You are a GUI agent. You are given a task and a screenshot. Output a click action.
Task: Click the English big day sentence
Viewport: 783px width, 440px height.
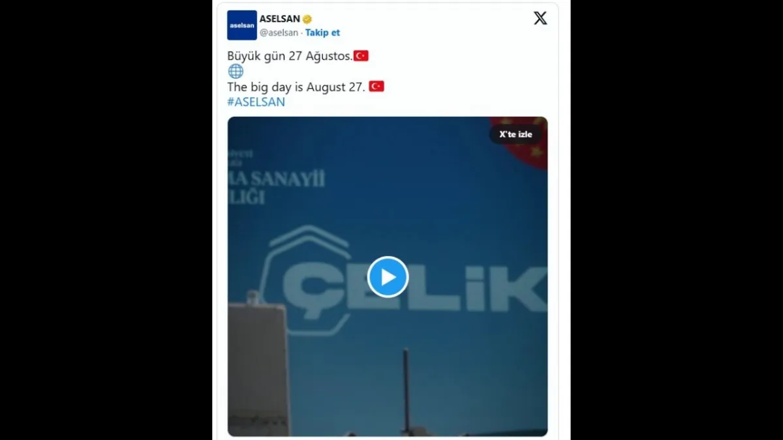(296, 87)
